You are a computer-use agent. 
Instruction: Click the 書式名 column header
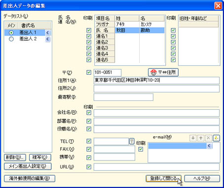coord(34,26)
